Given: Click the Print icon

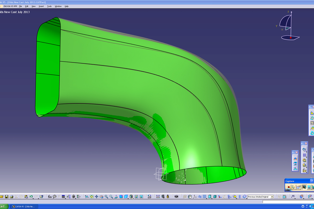Looking at the screenshot, I should pos(12,196).
